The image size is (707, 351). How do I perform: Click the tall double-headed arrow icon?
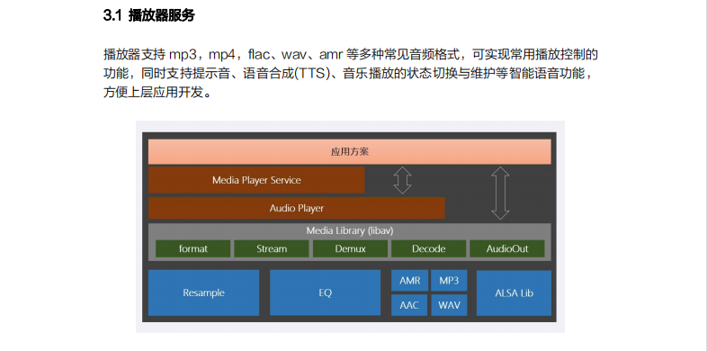tap(500, 193)
